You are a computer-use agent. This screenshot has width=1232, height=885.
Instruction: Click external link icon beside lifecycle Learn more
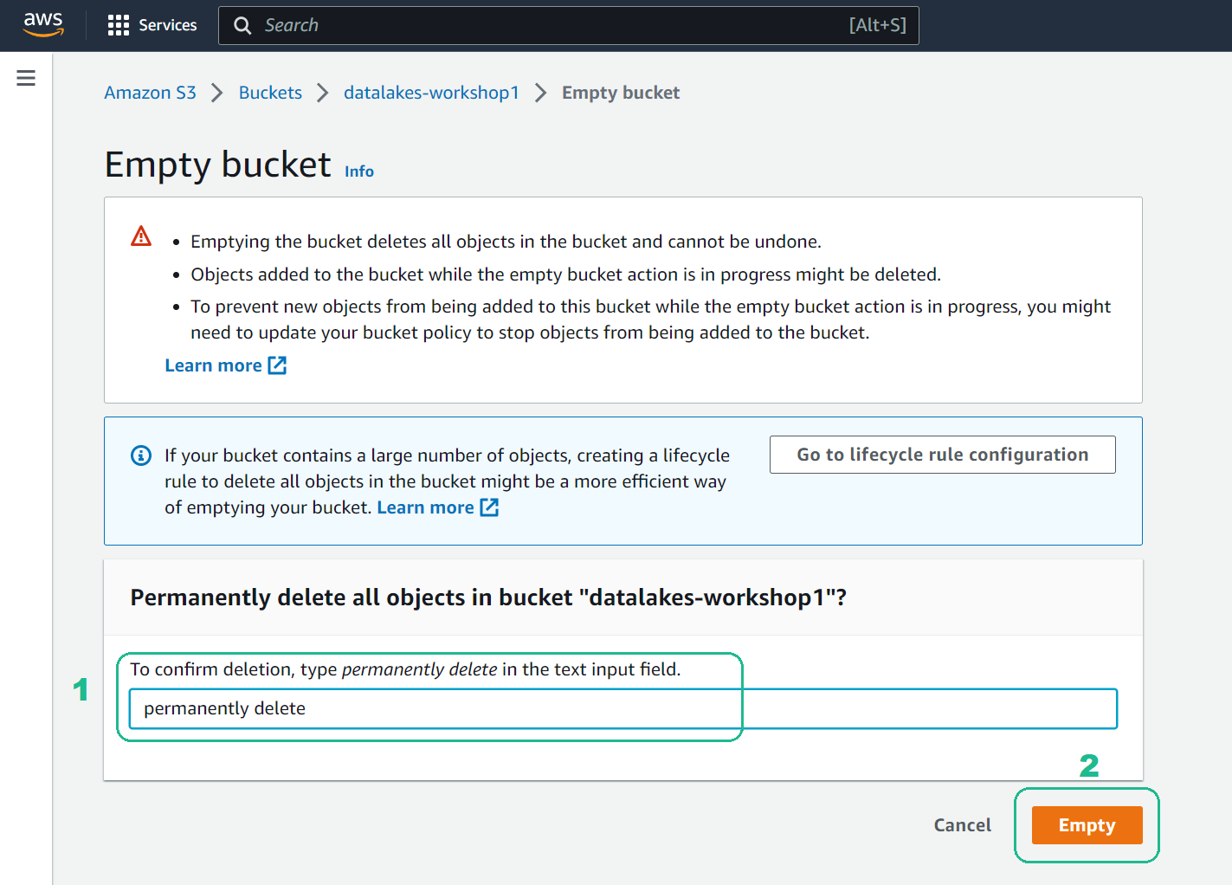pyautogui.click(x=489, y=507)
